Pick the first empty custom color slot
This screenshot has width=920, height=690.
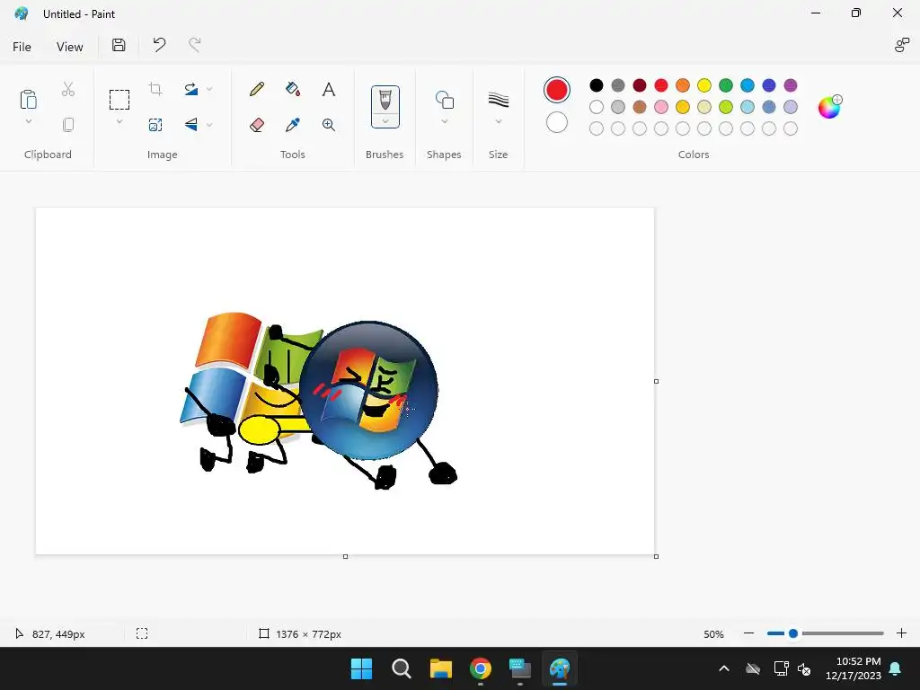[597, 128]
